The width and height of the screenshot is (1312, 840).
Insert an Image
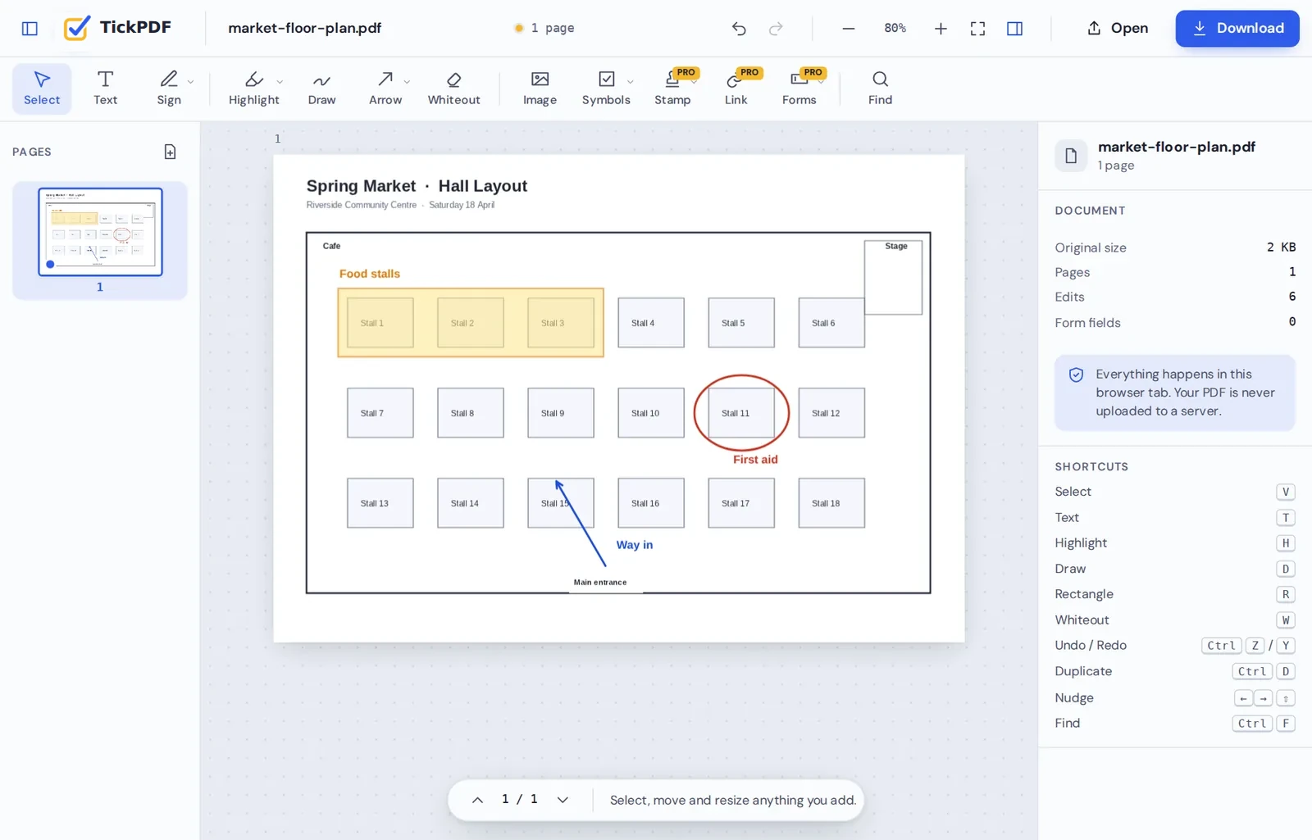[x=540, y=89]
